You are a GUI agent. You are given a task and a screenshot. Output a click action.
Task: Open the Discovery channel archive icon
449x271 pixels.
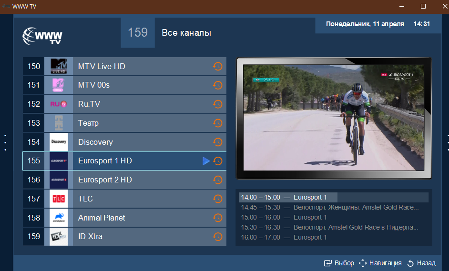coord(218,142)
